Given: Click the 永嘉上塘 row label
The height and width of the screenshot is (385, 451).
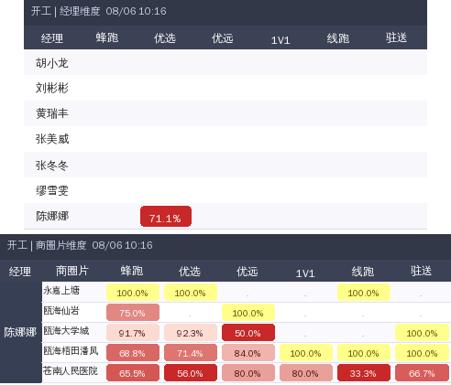Looking at the screenshot, I should (x=61, y=290).
